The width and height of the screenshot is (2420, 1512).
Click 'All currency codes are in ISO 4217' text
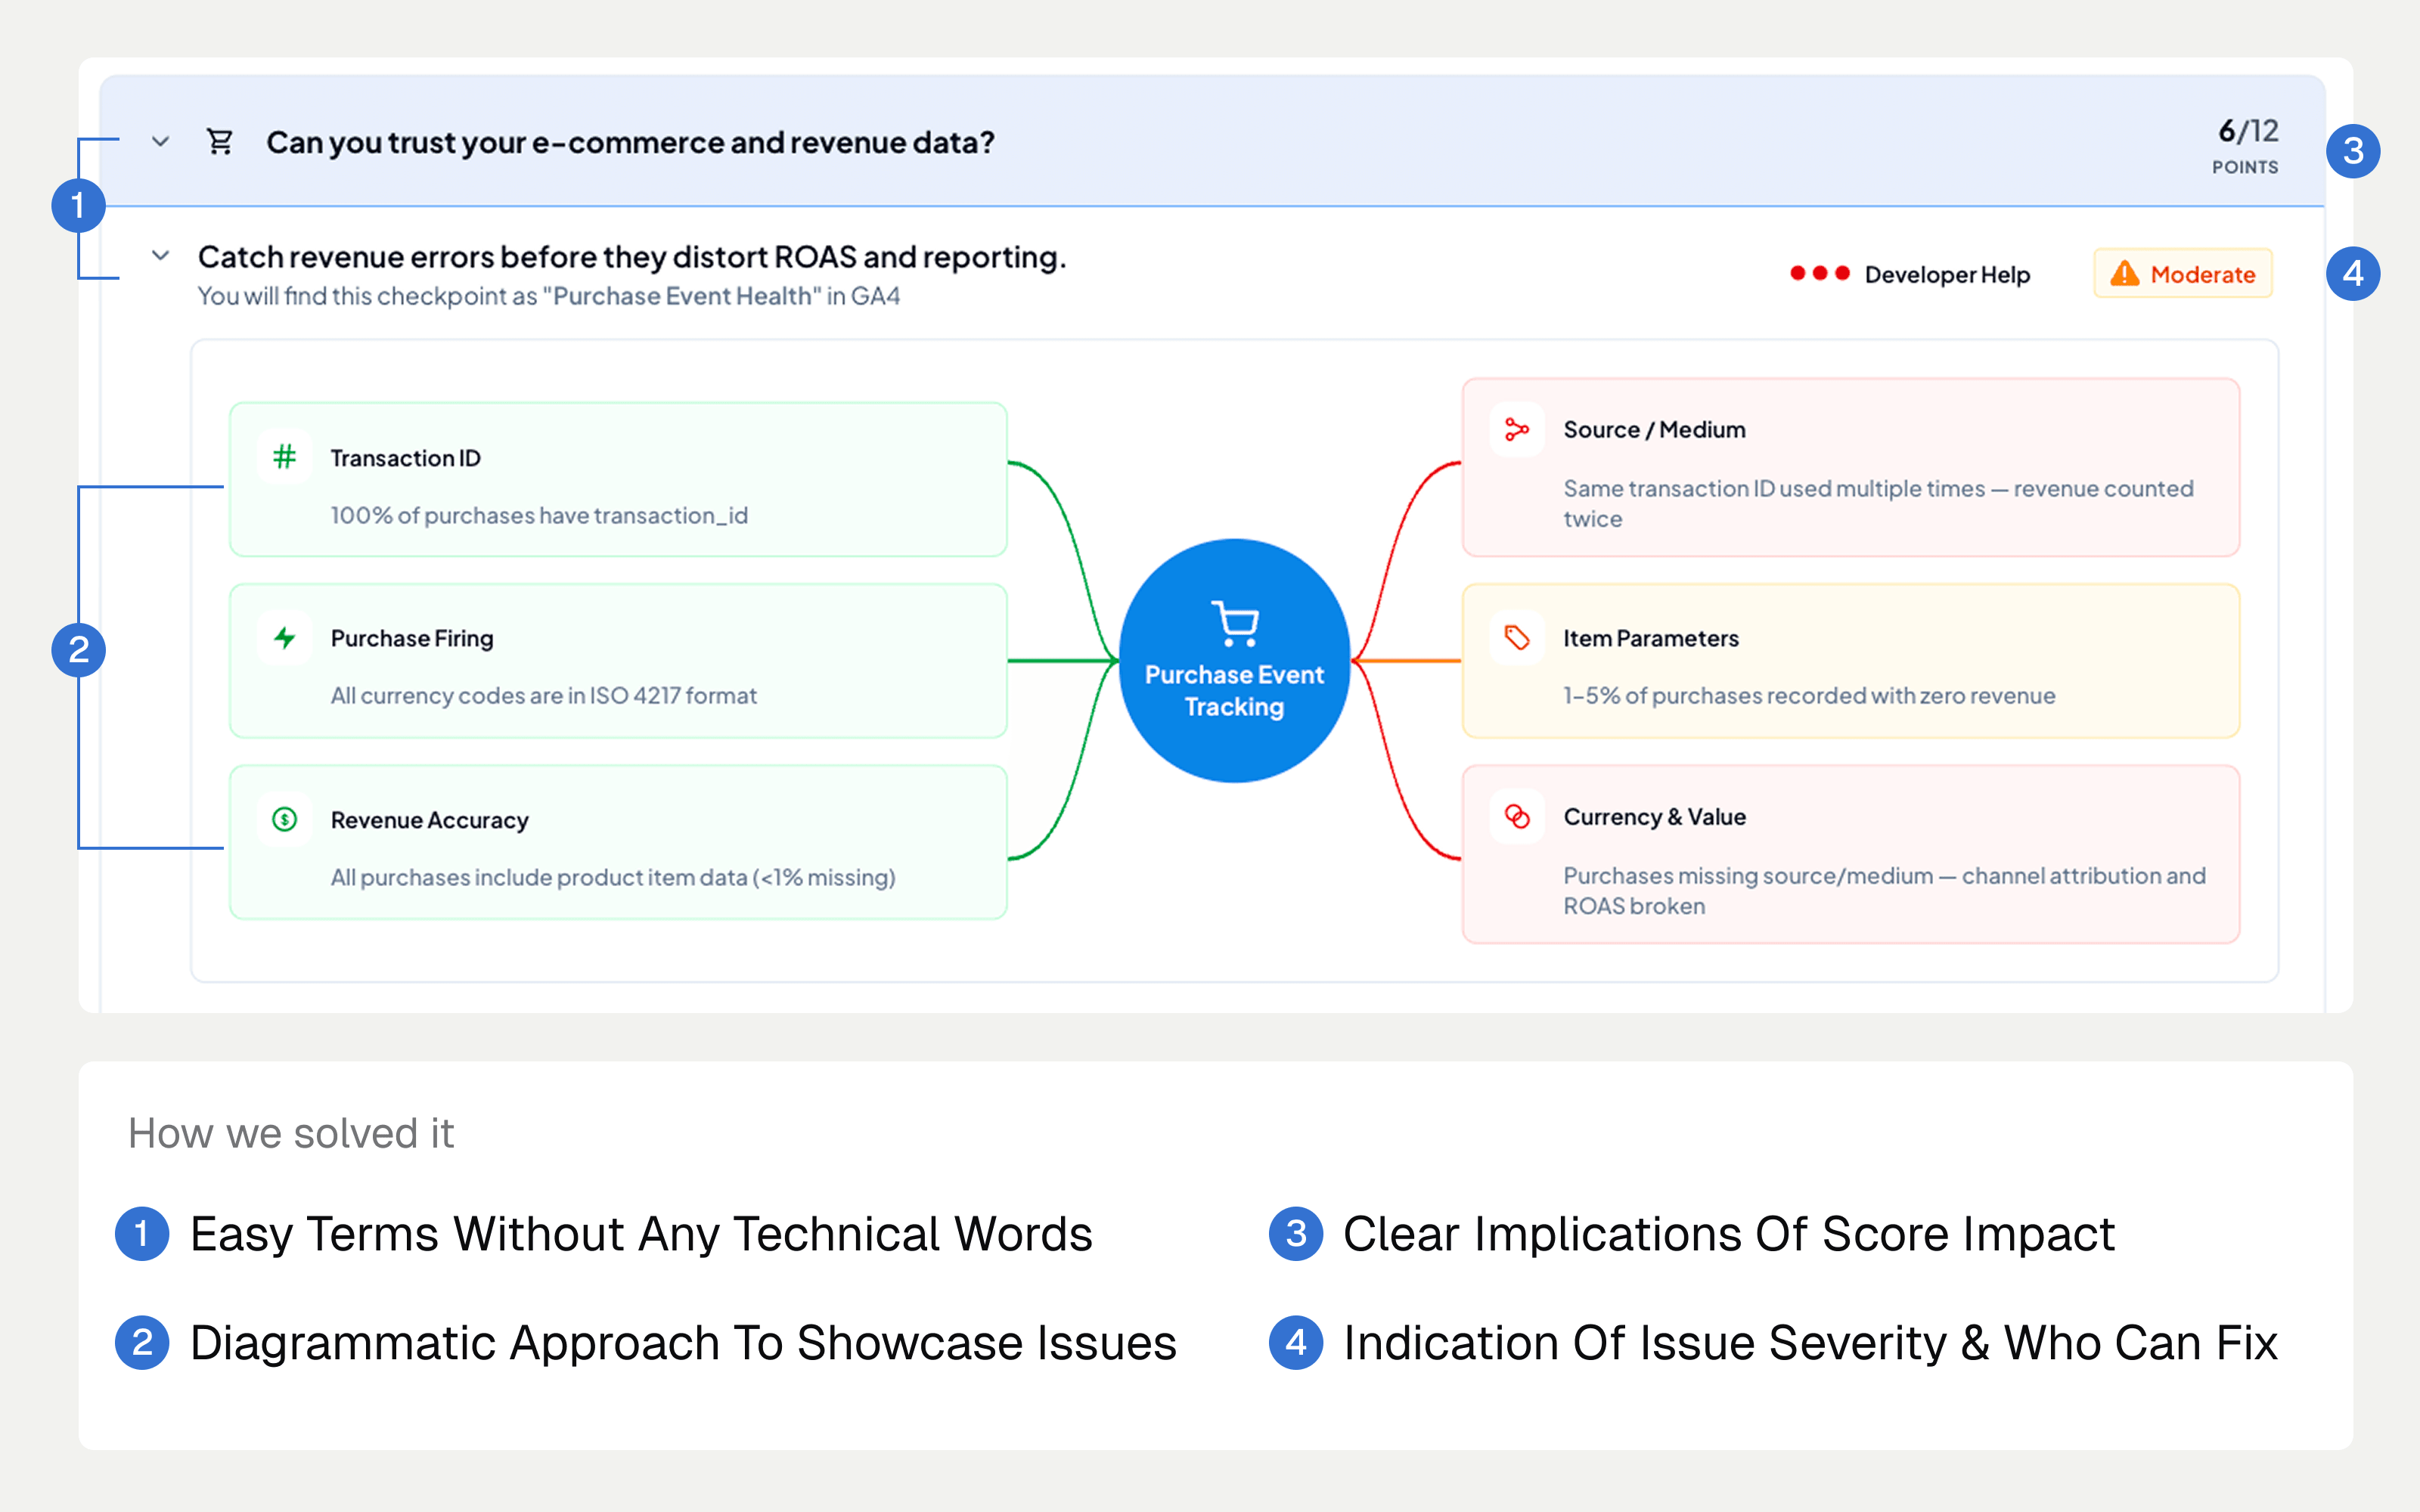coord(543,695)
